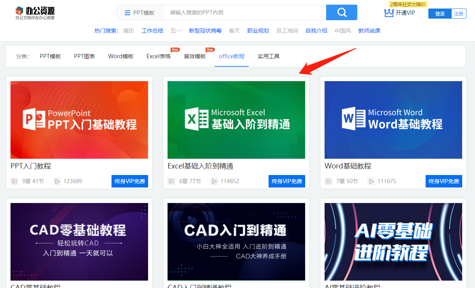The height and width of the screenshot is (288, 475).
Task: Click the 9章 41节 text
Action: point(33,181)
